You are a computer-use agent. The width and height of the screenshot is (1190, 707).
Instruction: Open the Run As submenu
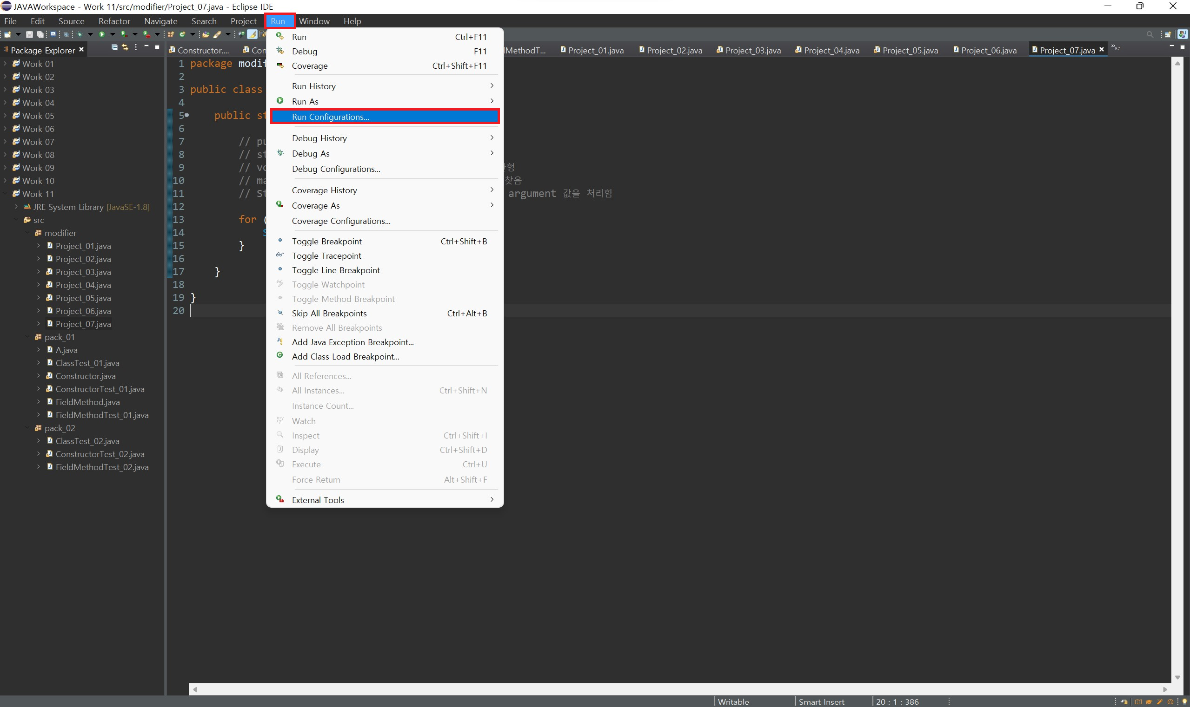305,101
